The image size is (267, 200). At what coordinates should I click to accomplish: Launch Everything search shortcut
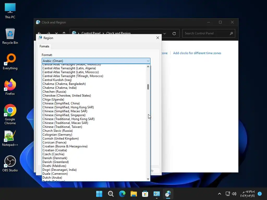coord(10,62)
